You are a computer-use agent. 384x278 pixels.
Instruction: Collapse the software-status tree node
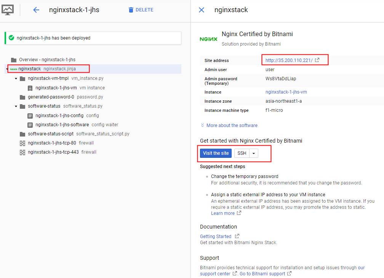16,106
